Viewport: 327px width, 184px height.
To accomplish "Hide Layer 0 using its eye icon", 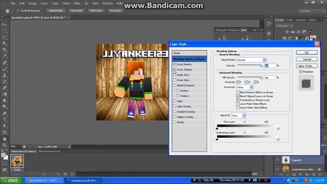I will click(277, 160).
